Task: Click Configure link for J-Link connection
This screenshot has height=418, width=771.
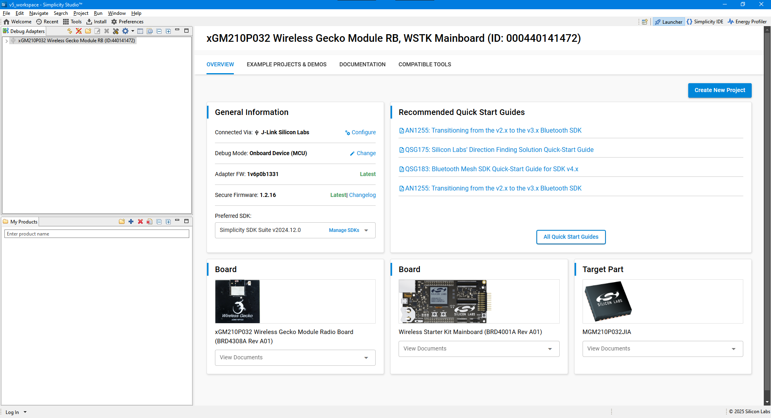Action: tap(360, 132)
